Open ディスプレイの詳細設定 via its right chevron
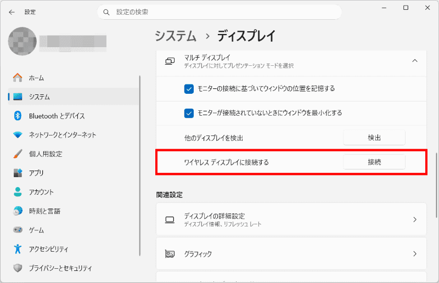The image size is (439, 283). point(415,220)
